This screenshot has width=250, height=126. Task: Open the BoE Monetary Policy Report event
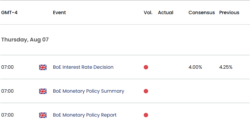(x=85, y=115)
